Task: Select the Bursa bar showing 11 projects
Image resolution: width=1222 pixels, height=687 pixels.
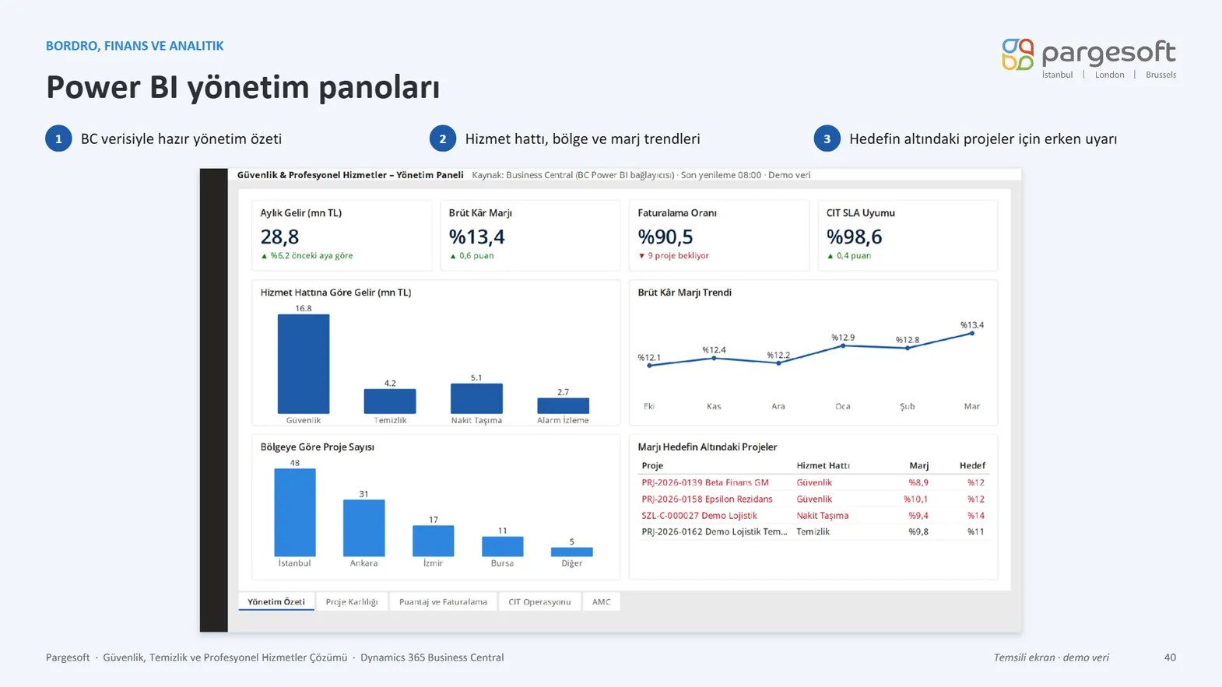Action: coord(502,546)
